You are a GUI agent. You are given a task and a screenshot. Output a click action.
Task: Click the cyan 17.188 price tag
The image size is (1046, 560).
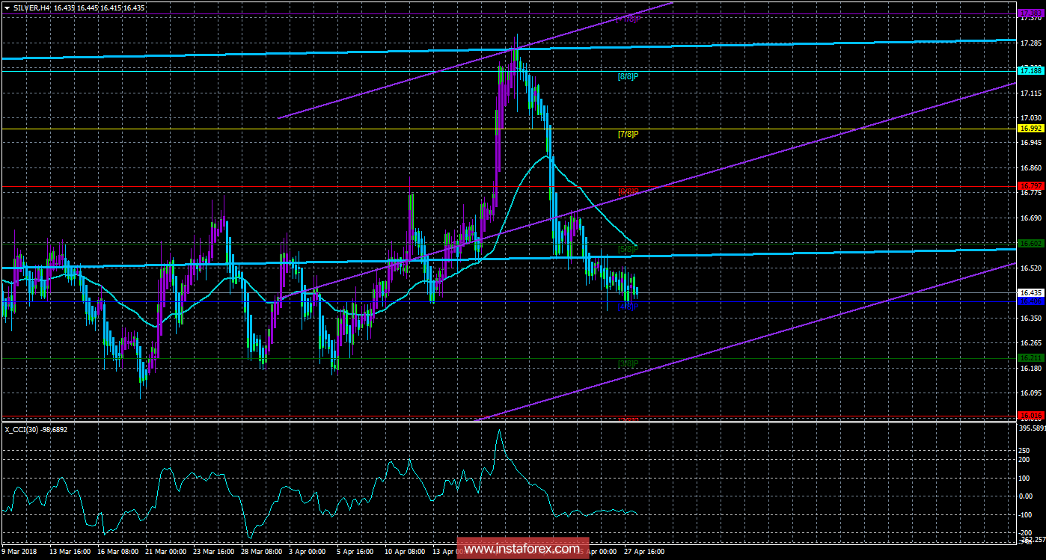(x=1030, y=70)
